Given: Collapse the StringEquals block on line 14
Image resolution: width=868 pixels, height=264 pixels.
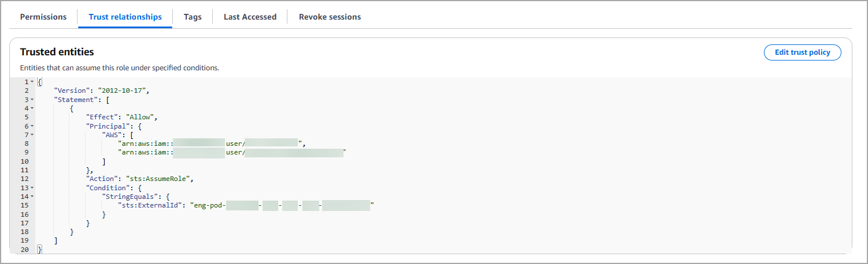Looking at the screenshot, I should coord(32,197).
